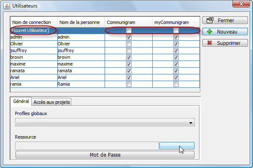The height and width of the screenshot is (168, 253).
Task: Click in the Ressource text field
Action: coord(87,146)
